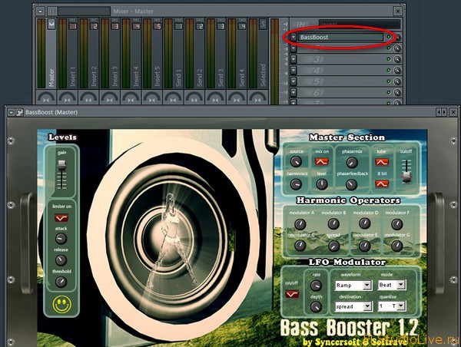This screenshot has width=461, height=347.
Task: Enable the tube switch
Action: click(x=381, y=161)
